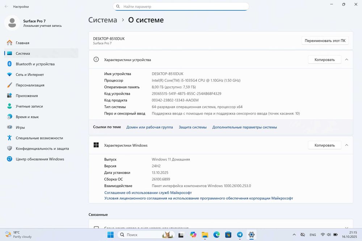Click the Surface Pro 7 account avatar
This screenshot has height=241, width=362.
point(12,23)
